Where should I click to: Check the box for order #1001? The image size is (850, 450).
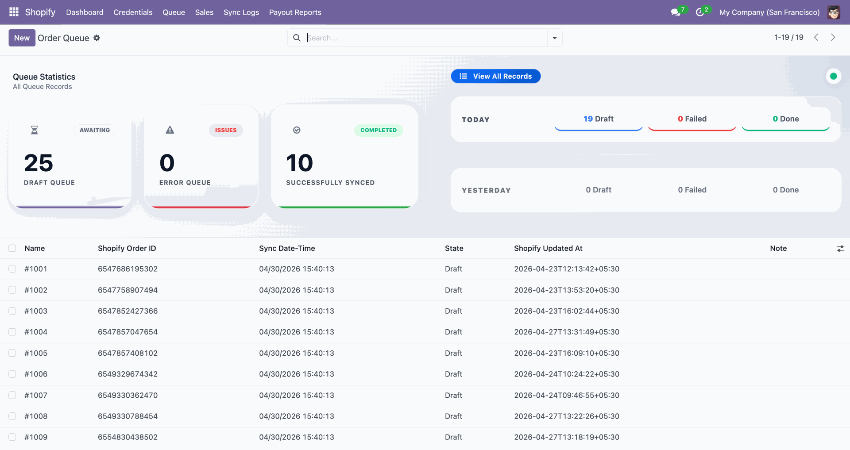point(12,269)
